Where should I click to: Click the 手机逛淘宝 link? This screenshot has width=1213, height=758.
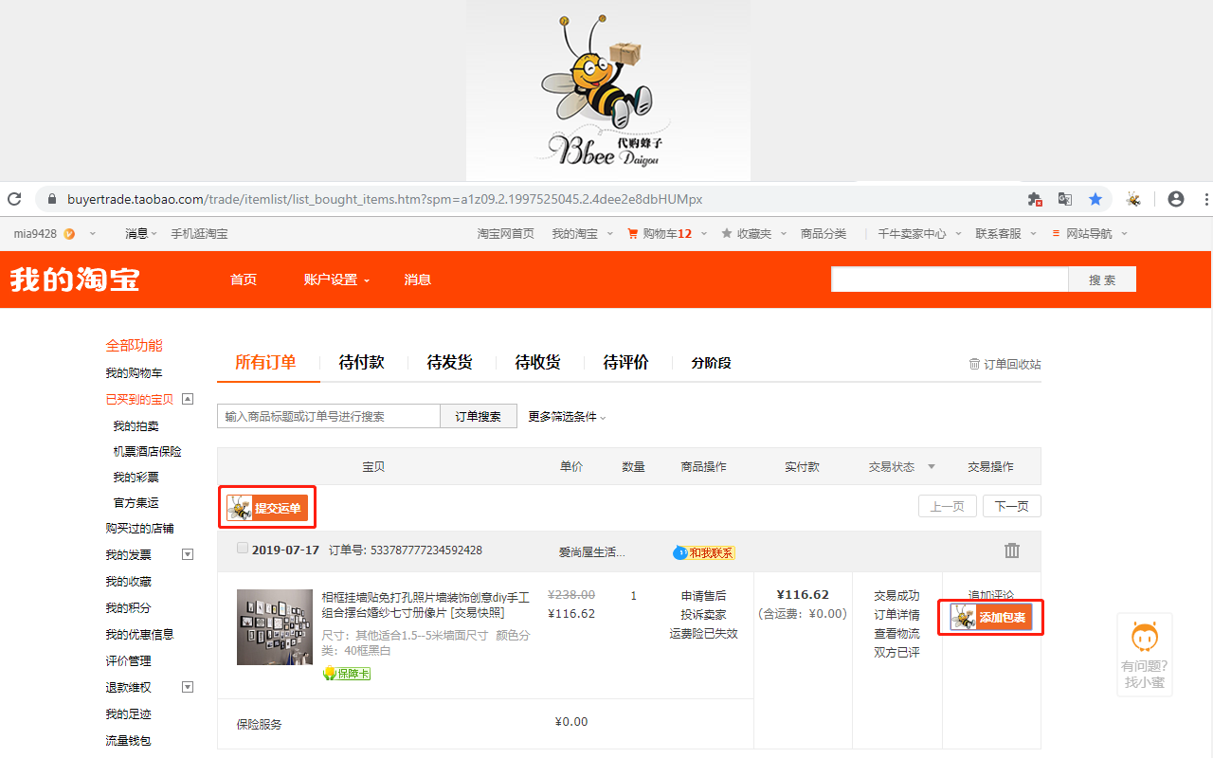click(x=199, y=233)
